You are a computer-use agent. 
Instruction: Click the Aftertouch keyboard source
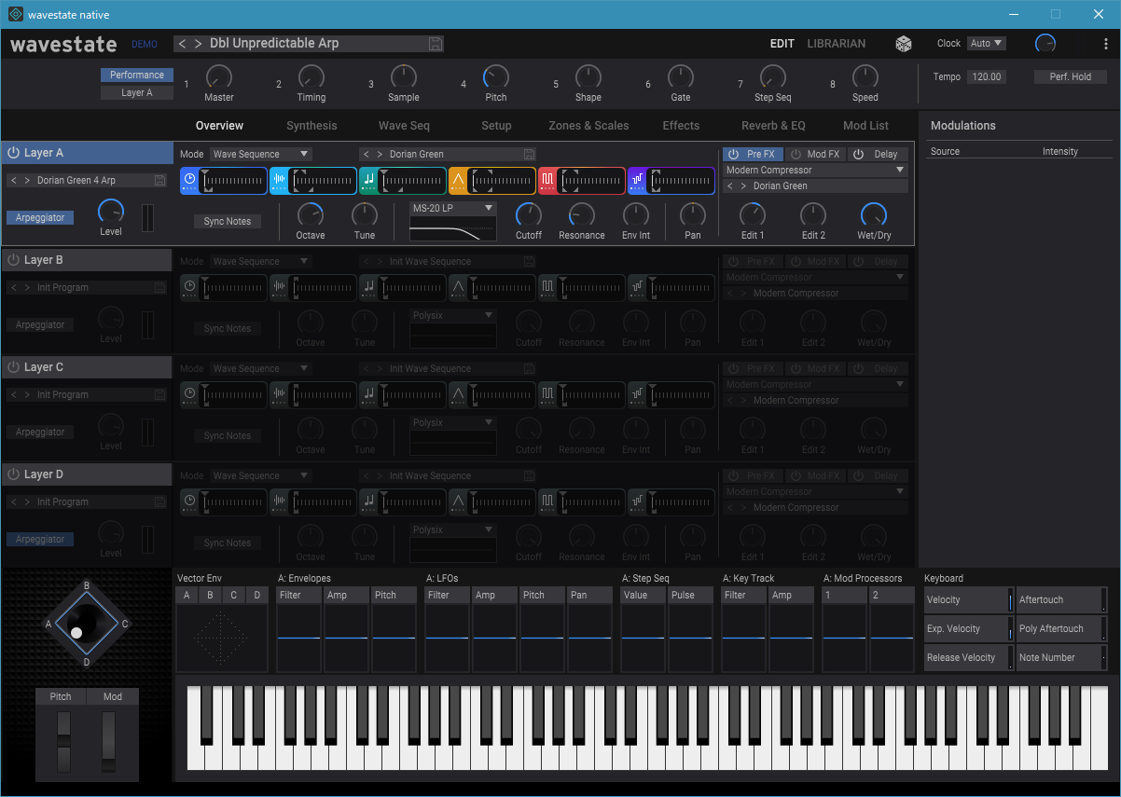(x=1061, y=600)
